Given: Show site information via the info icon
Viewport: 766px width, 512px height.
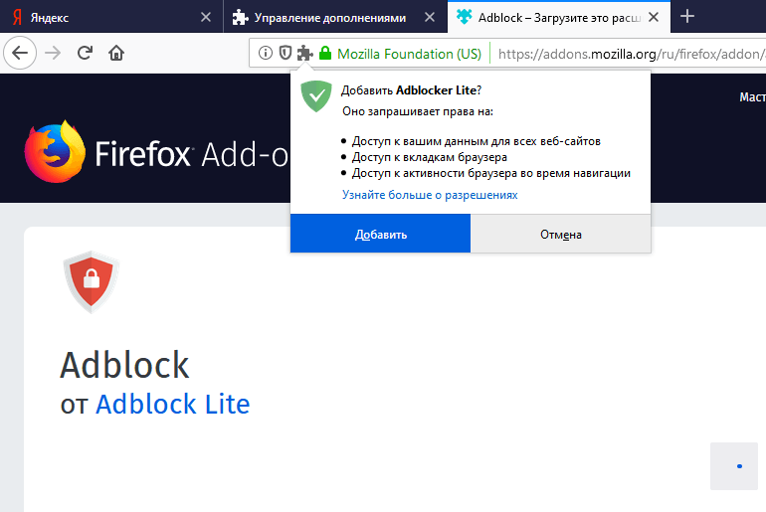Looking at the screenshot, I should (266, 53).
